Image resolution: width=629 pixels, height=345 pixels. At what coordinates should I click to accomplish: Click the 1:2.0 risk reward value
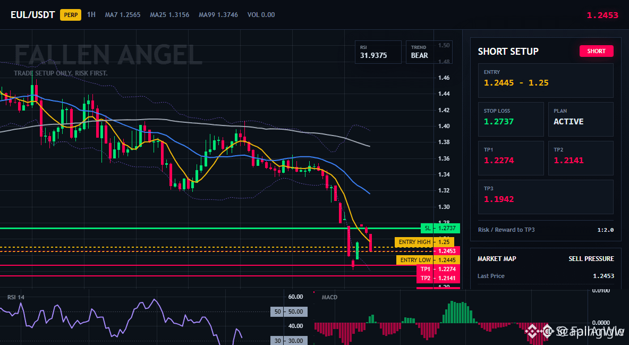click(605, 230)
